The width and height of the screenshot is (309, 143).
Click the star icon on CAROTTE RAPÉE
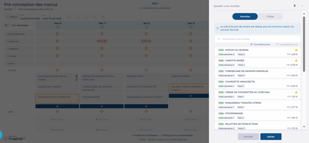pos(296,61)
